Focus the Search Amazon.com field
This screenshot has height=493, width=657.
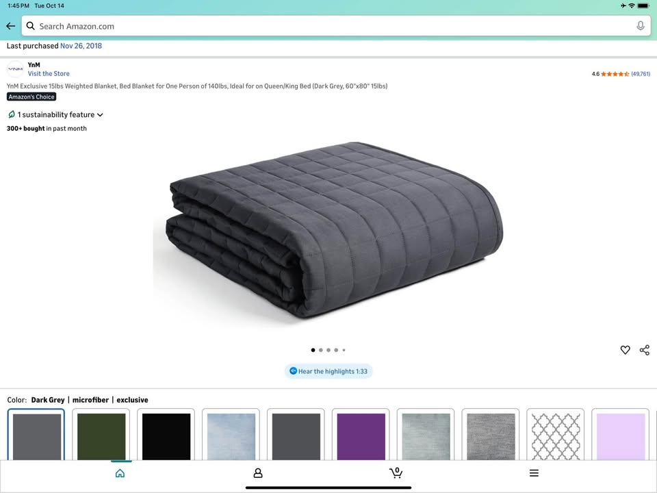tap(328, 26)
